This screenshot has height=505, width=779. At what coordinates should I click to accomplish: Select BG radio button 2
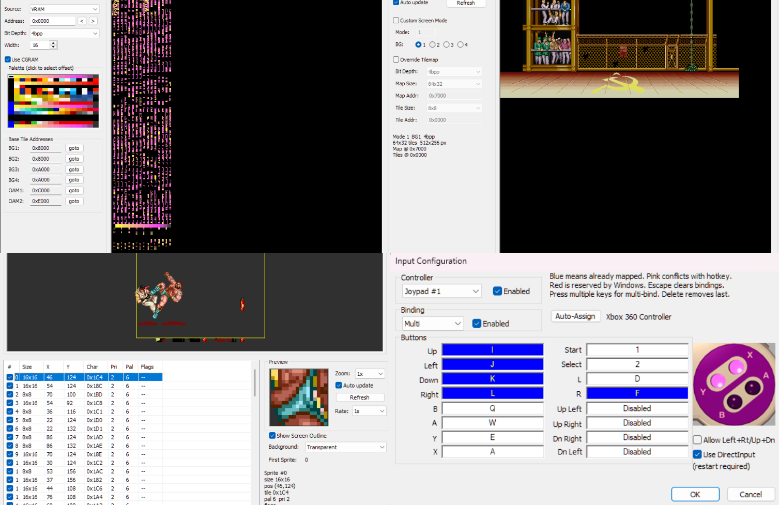pos(433,45)
